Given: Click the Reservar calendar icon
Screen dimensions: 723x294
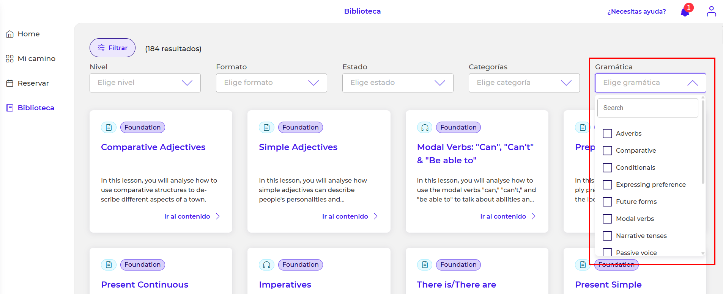Looking at the screenshot, I should (10, 83).
